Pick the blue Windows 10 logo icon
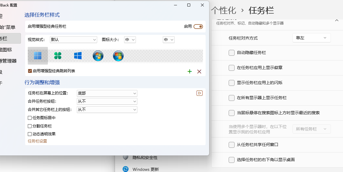Image resolution: width=343 pixels, height=172 pixels. point(78,56)
